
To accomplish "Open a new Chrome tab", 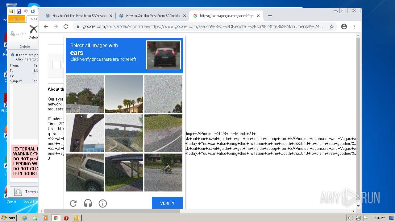I will pos(270,16).
